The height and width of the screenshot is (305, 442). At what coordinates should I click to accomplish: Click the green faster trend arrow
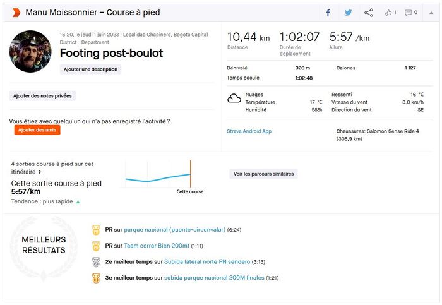tap(78, 202)
